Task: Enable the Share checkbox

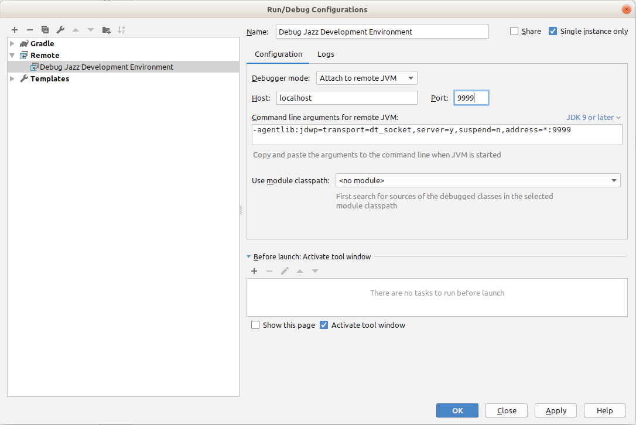Action: pos(514,31)
